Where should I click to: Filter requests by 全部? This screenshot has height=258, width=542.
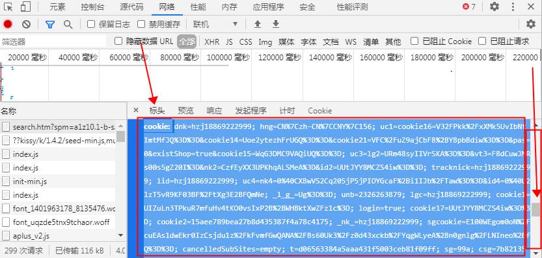[x=187, y=42]
